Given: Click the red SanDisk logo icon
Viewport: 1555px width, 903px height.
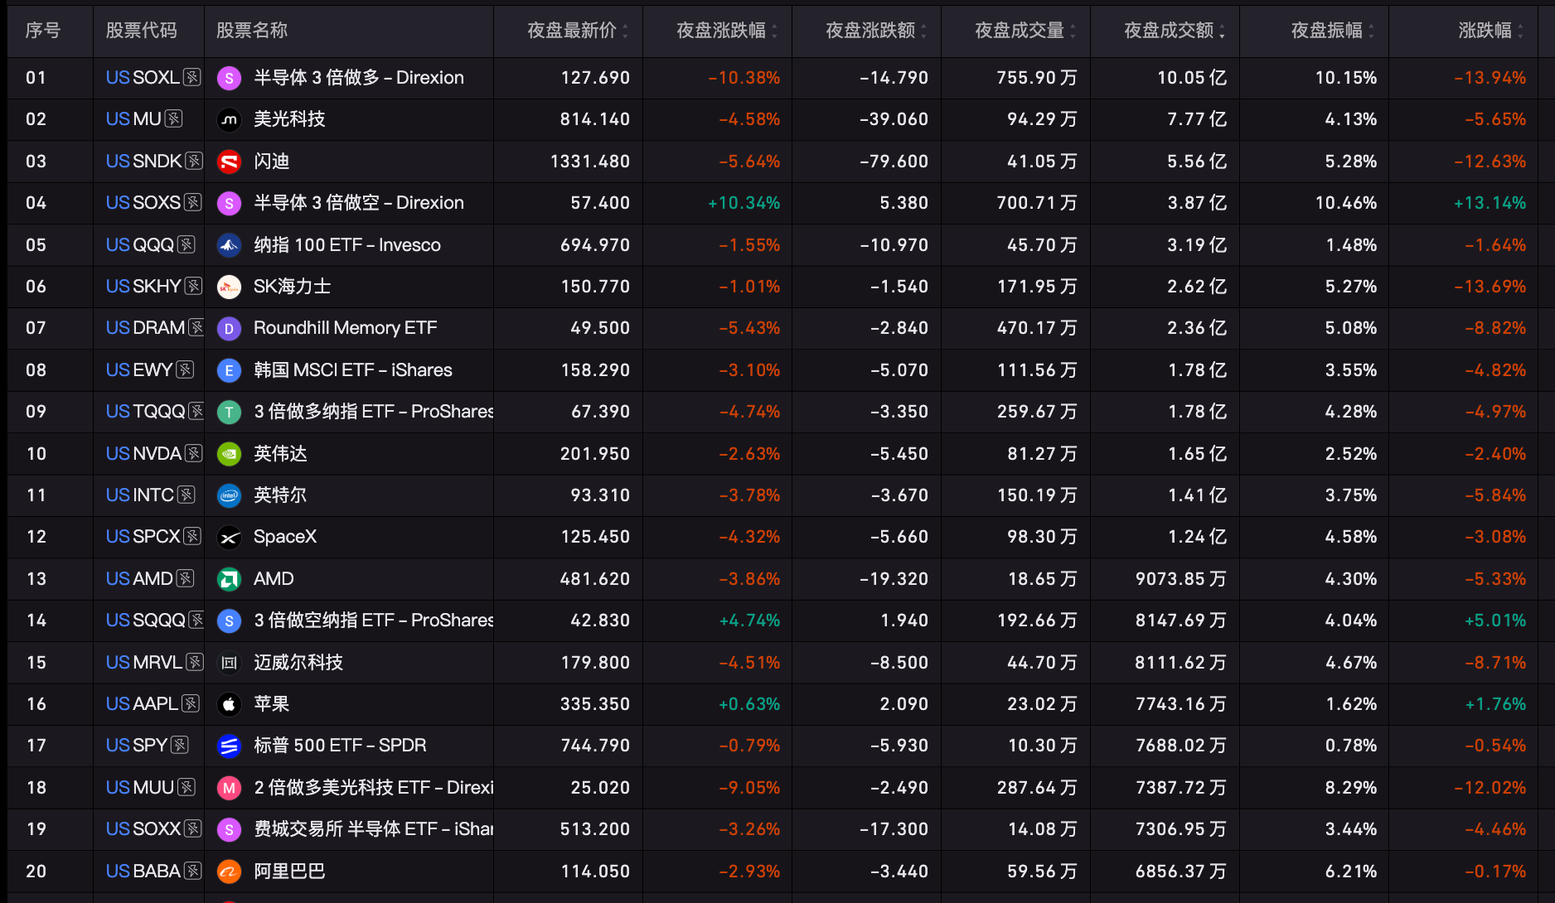Looking at the screenshot, I should (229, 162).
